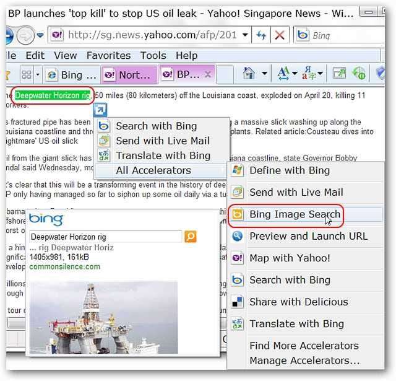
Task: Click the Bing logo in search box
Action: [303, 35]
